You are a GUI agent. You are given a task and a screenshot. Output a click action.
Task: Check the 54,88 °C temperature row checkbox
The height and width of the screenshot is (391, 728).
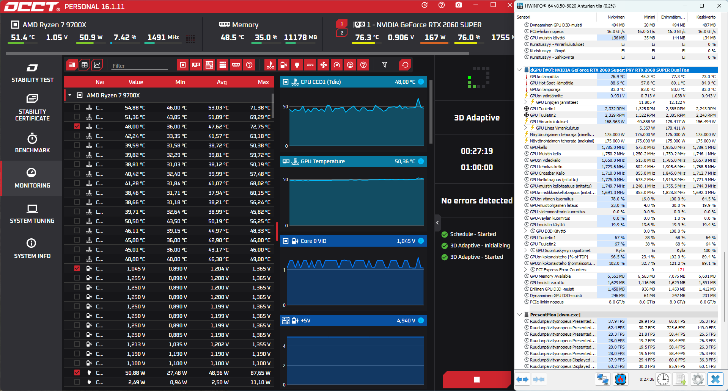[x=77, y=107]
